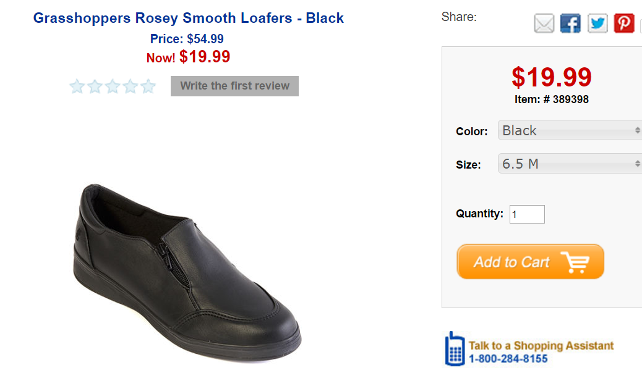This screenshot has height=373, width=642.
Task: Share product via email icon
Action: click(x=544, y=24)
